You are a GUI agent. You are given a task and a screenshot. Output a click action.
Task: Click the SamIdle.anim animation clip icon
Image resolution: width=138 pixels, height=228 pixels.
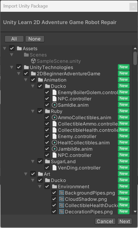(x=55, y=105)
